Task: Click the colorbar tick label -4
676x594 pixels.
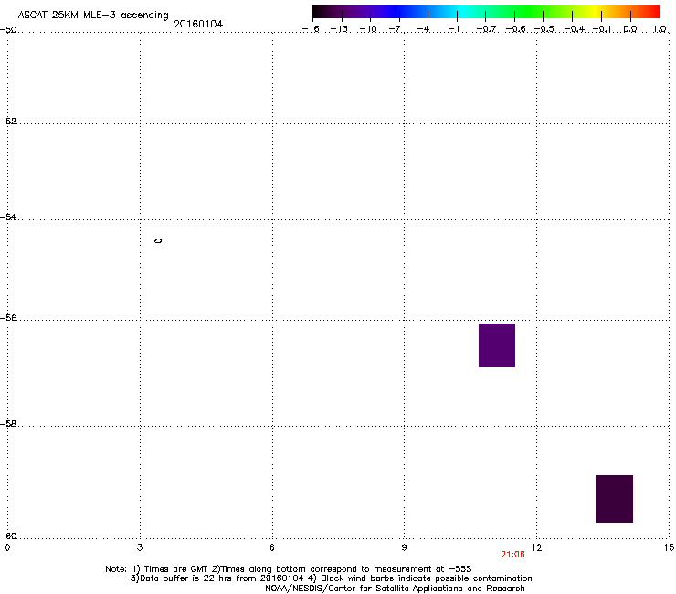Action: coord(424,29)
